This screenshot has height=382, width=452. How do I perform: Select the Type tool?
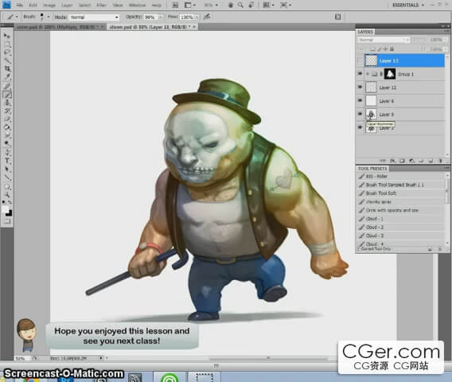[x=7, y=161]
